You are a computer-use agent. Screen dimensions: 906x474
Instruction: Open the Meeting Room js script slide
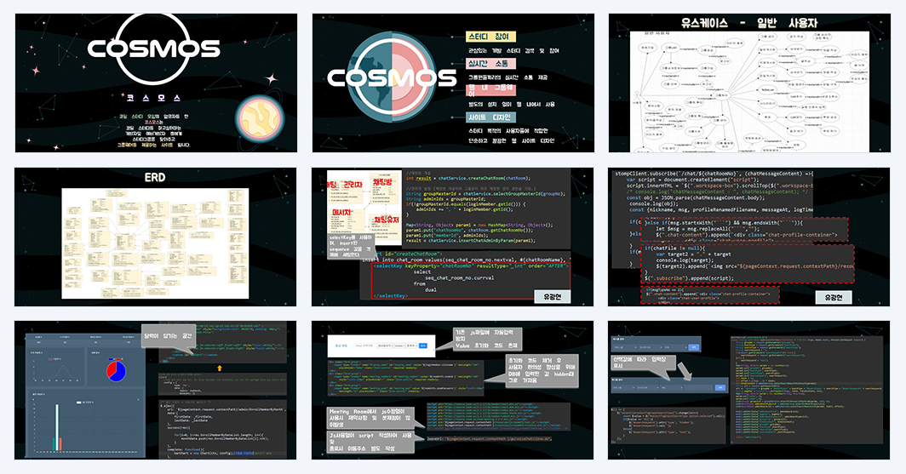tap(452, 391)
